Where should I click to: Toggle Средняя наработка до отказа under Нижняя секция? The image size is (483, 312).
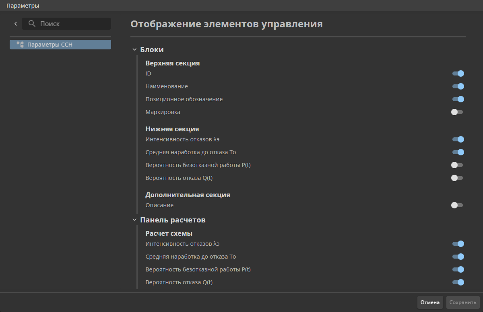(x=458, y=152)
